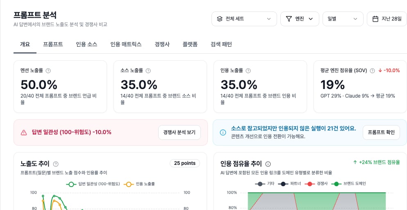The image size is (407, 210).
Task: Click the +24% 브랜드 점유율 indicator
Action: click(376, 162)
